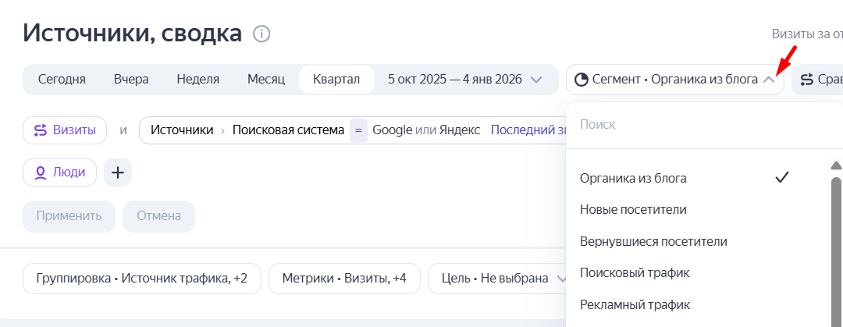Collapse the Сегмент dropdown chevron
Screen dimensions: 843x327
pos(770,80)
